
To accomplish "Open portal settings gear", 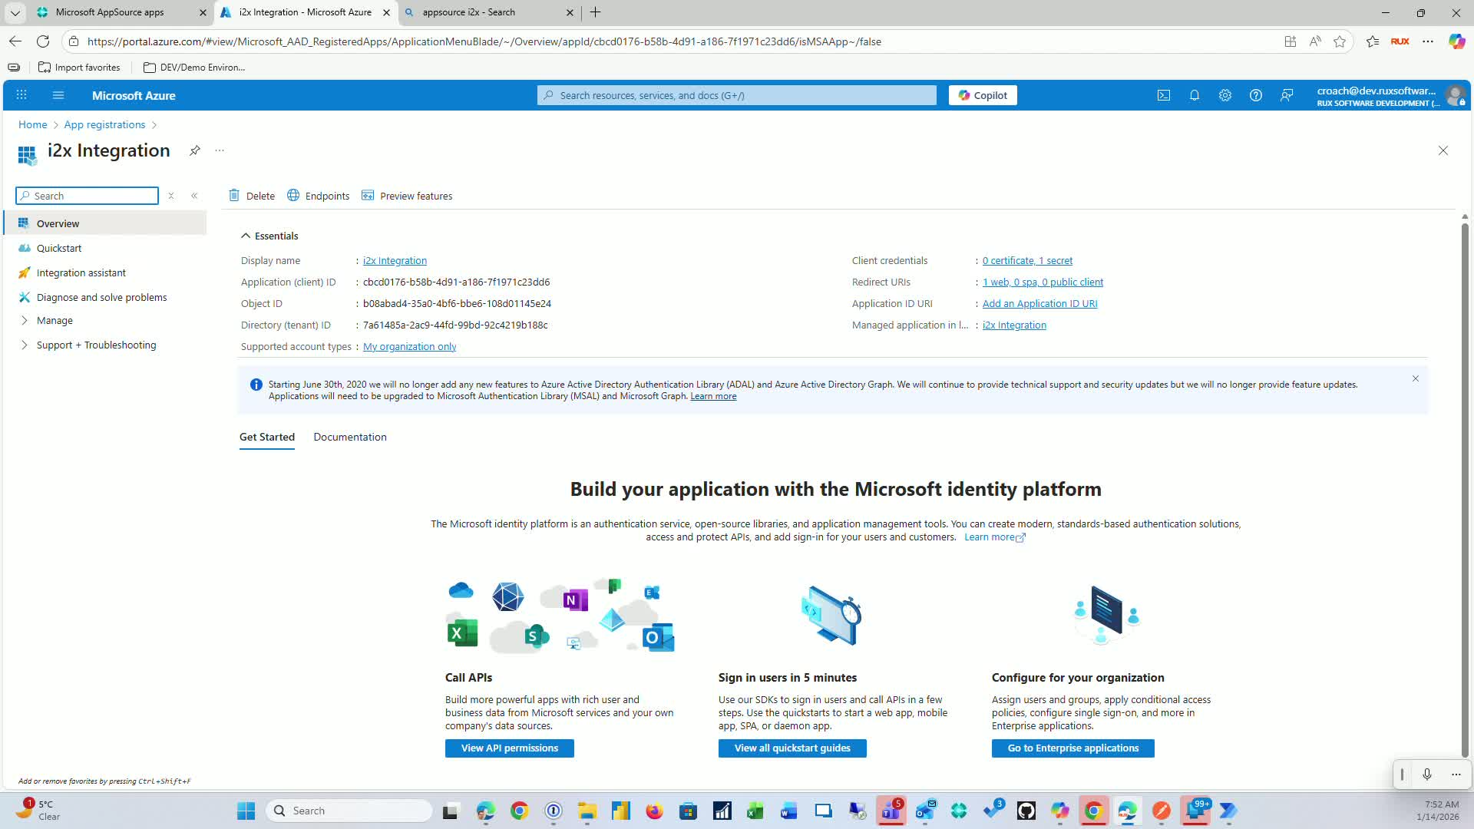I will [x=1225, y=95].
